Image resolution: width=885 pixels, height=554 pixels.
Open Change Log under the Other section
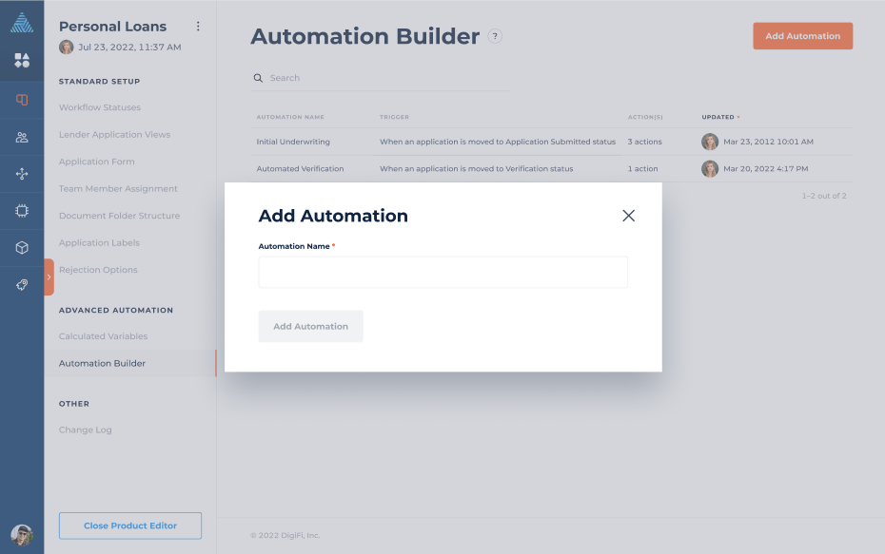click(85, 429)
